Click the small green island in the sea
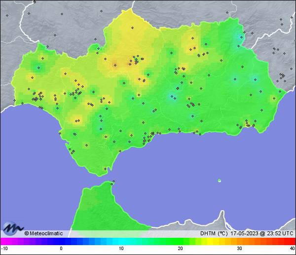Screen dimensions: 296x255 [220, 181]
